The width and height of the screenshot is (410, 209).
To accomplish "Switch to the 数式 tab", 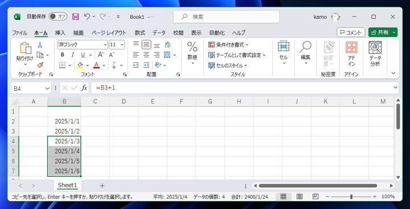I will [x=140, y=33].
